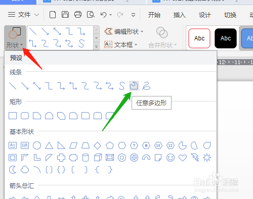This screenshot has width=253, height=199.
Task: Click the save icon in toolbar
Action: [65, 15]
